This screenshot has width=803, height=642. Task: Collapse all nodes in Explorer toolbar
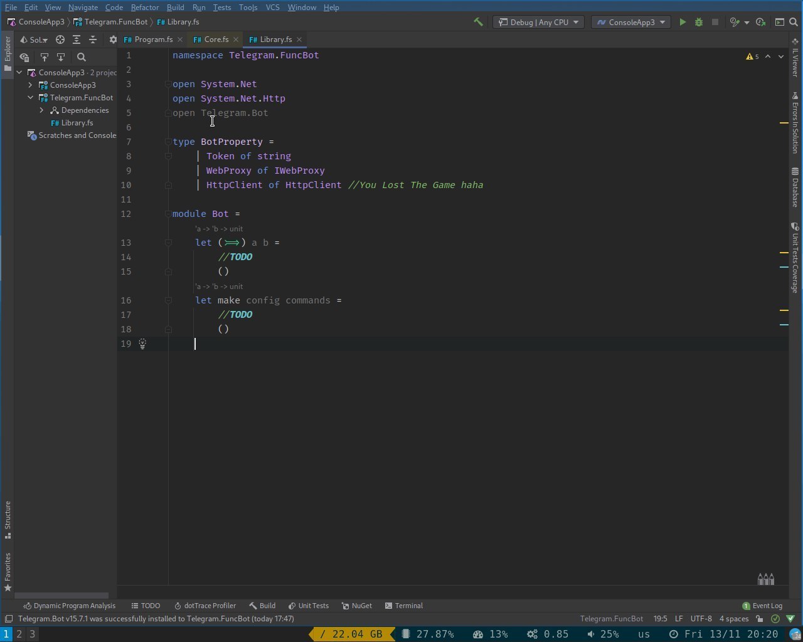point(93,39)
